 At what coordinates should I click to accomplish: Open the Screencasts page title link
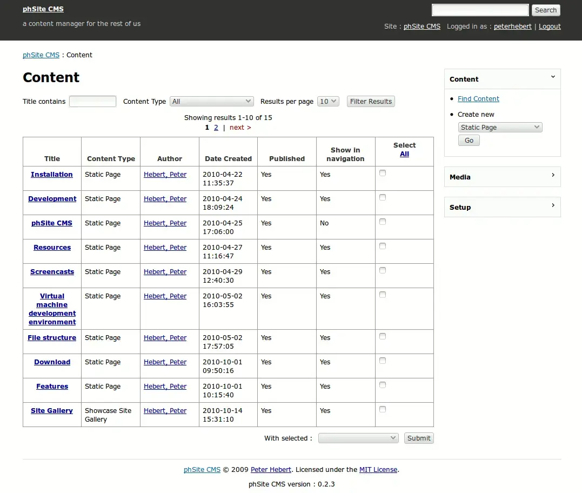tap(52, 272)
